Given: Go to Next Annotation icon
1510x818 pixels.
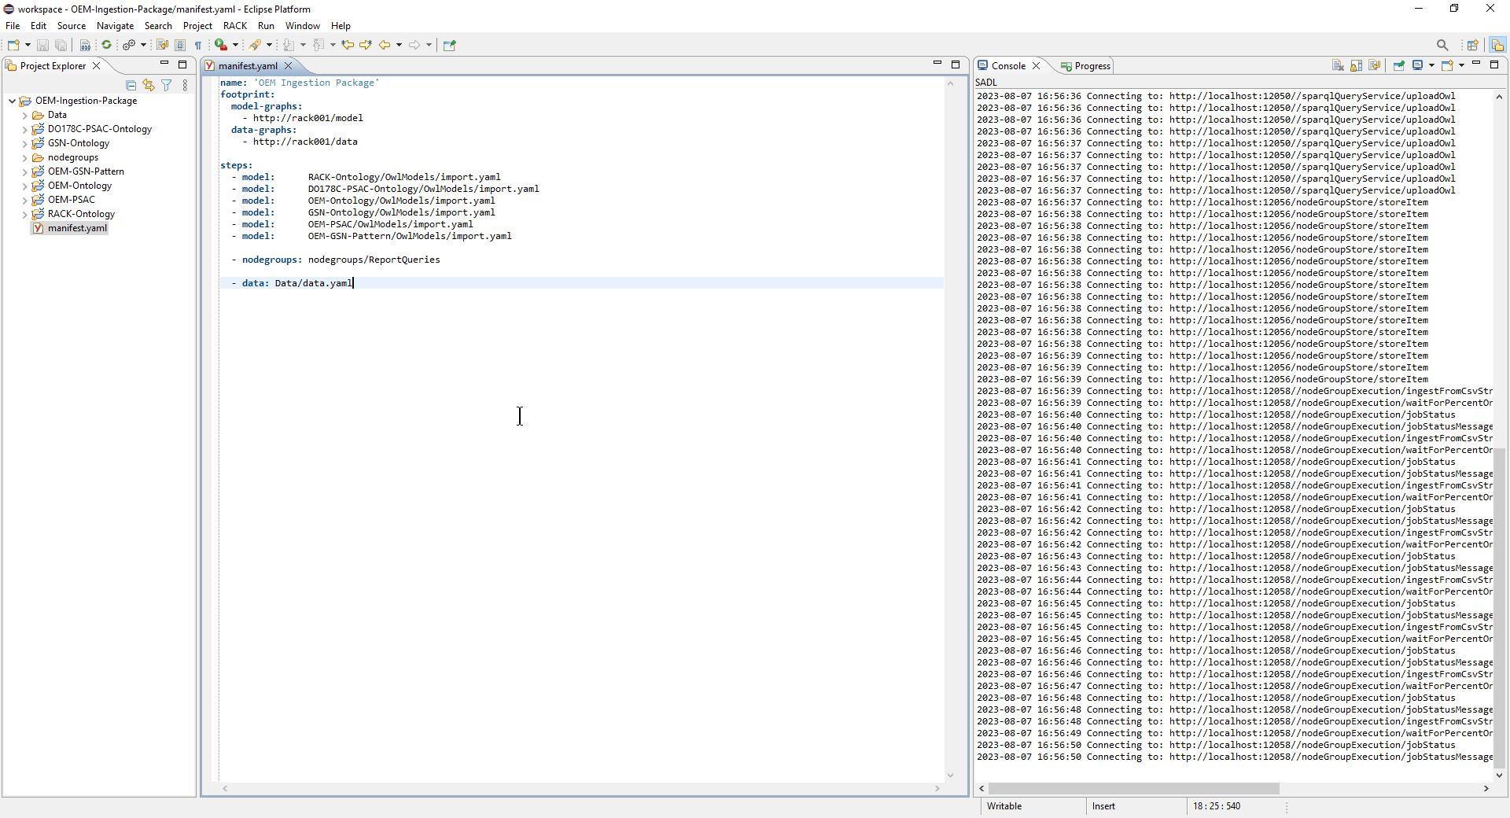Looking at the screenshot, I should pyautogui.click(x=289, y=45).
